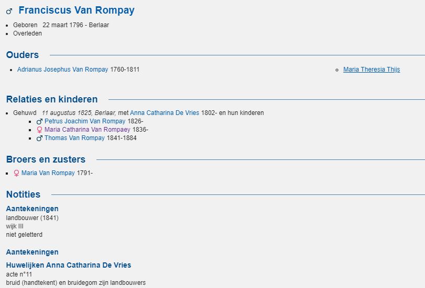Click the Relaties en kinderen heading

(x=52, y=99)
